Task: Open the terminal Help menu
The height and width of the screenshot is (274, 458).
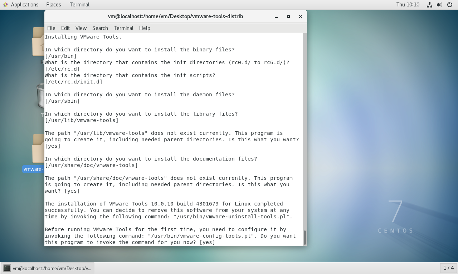Action: 145,28
